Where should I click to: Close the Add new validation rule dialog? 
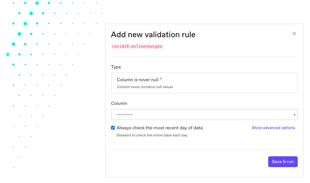[x=294, y=34]
